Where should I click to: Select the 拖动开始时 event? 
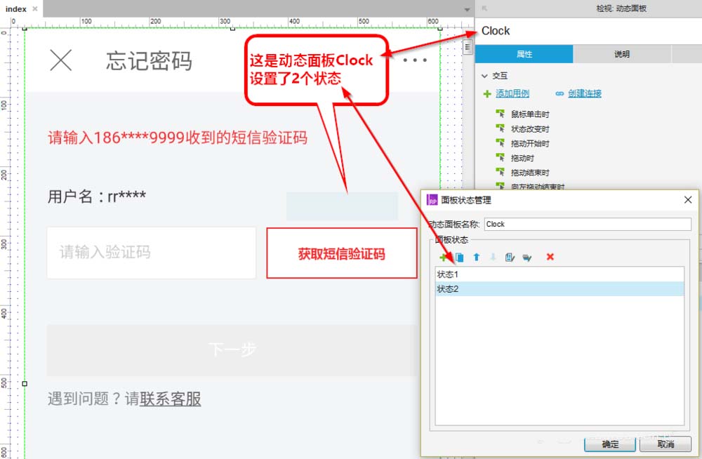530,143
